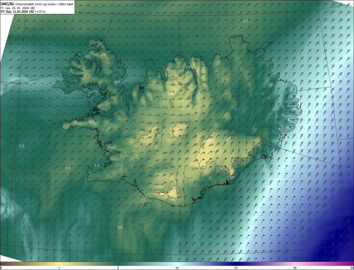Select the VT: Sun. 11.01.2026 19Z line
Image resolution: width=354 pixels, height=270 pixels.
click(x=23, y=12)
